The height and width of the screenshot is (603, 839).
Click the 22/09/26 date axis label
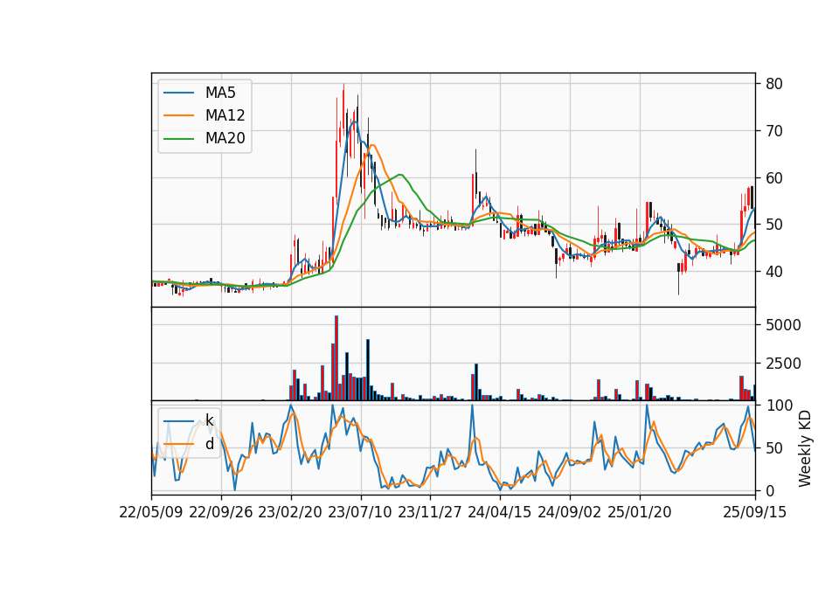point(221,512)
